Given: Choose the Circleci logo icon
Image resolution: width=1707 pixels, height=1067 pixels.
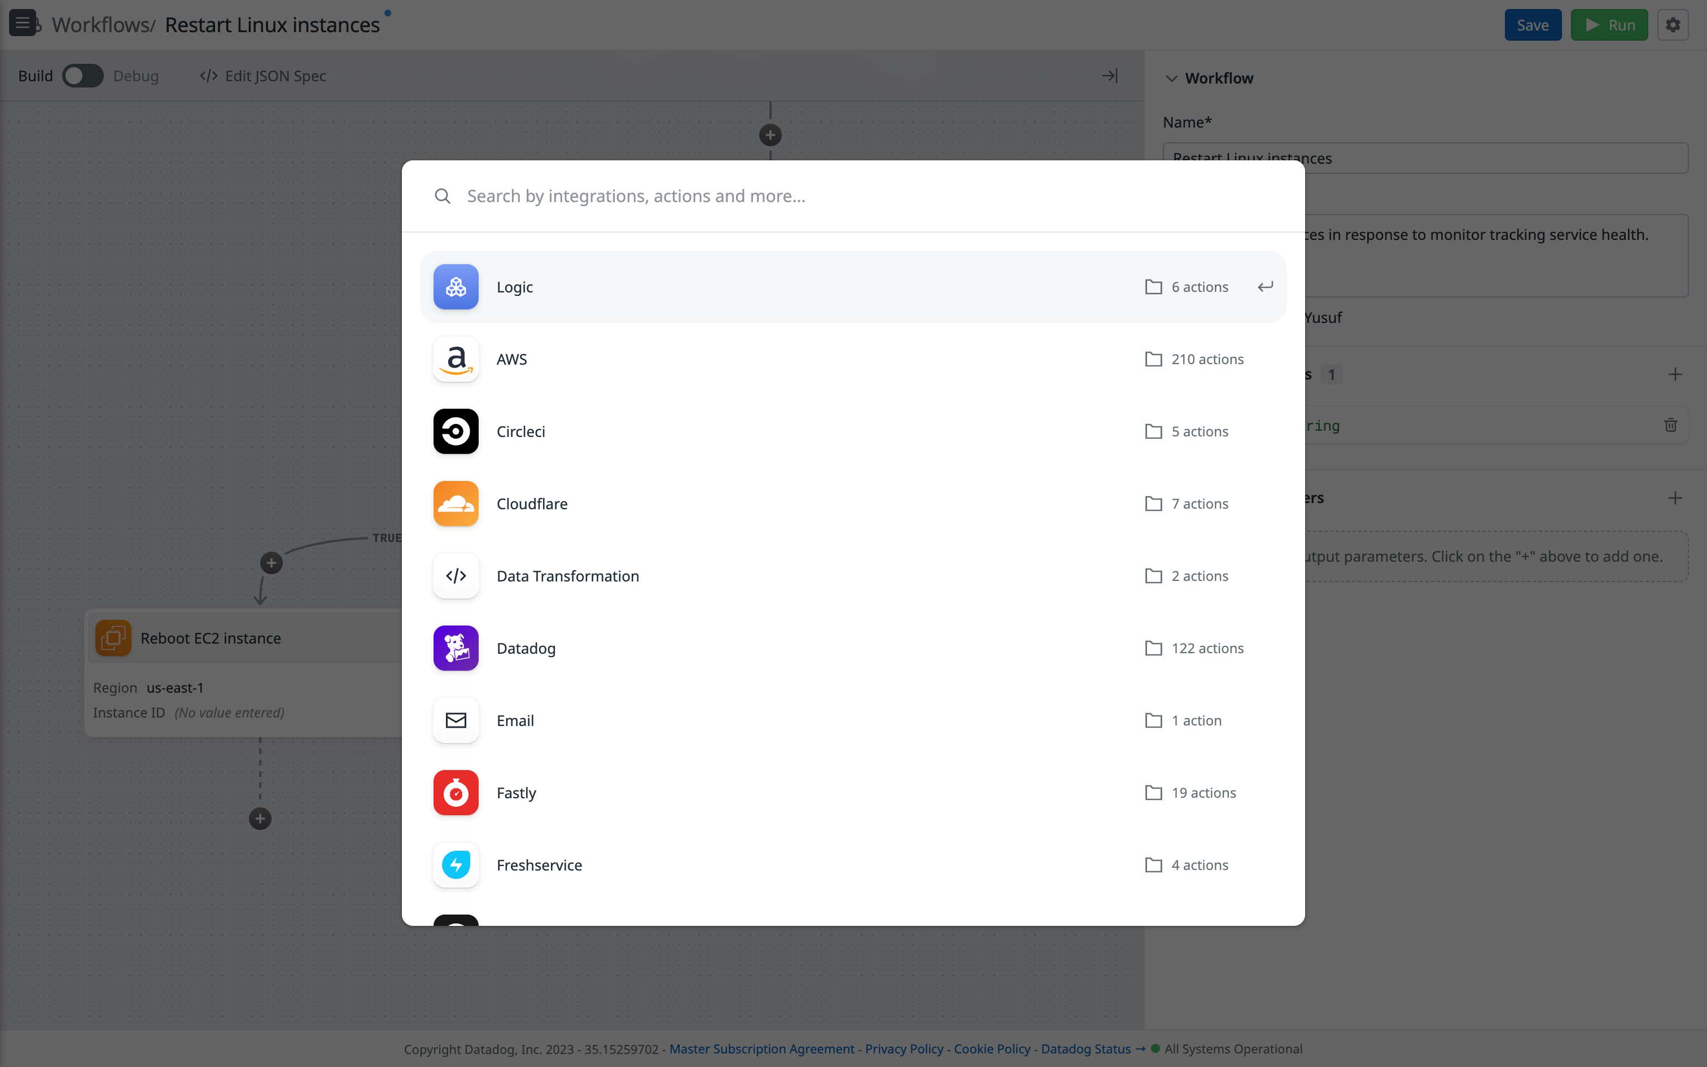Looking at the screenshot, I should pyautogui.click(x=456, y=431).
